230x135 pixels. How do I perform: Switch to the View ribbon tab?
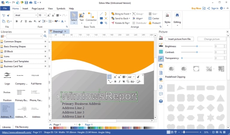coord(50,8)
